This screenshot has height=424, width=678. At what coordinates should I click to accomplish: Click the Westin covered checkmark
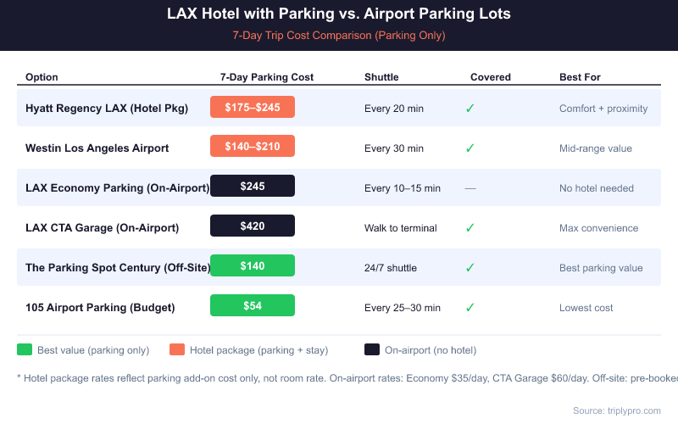(x=470, y=148)
